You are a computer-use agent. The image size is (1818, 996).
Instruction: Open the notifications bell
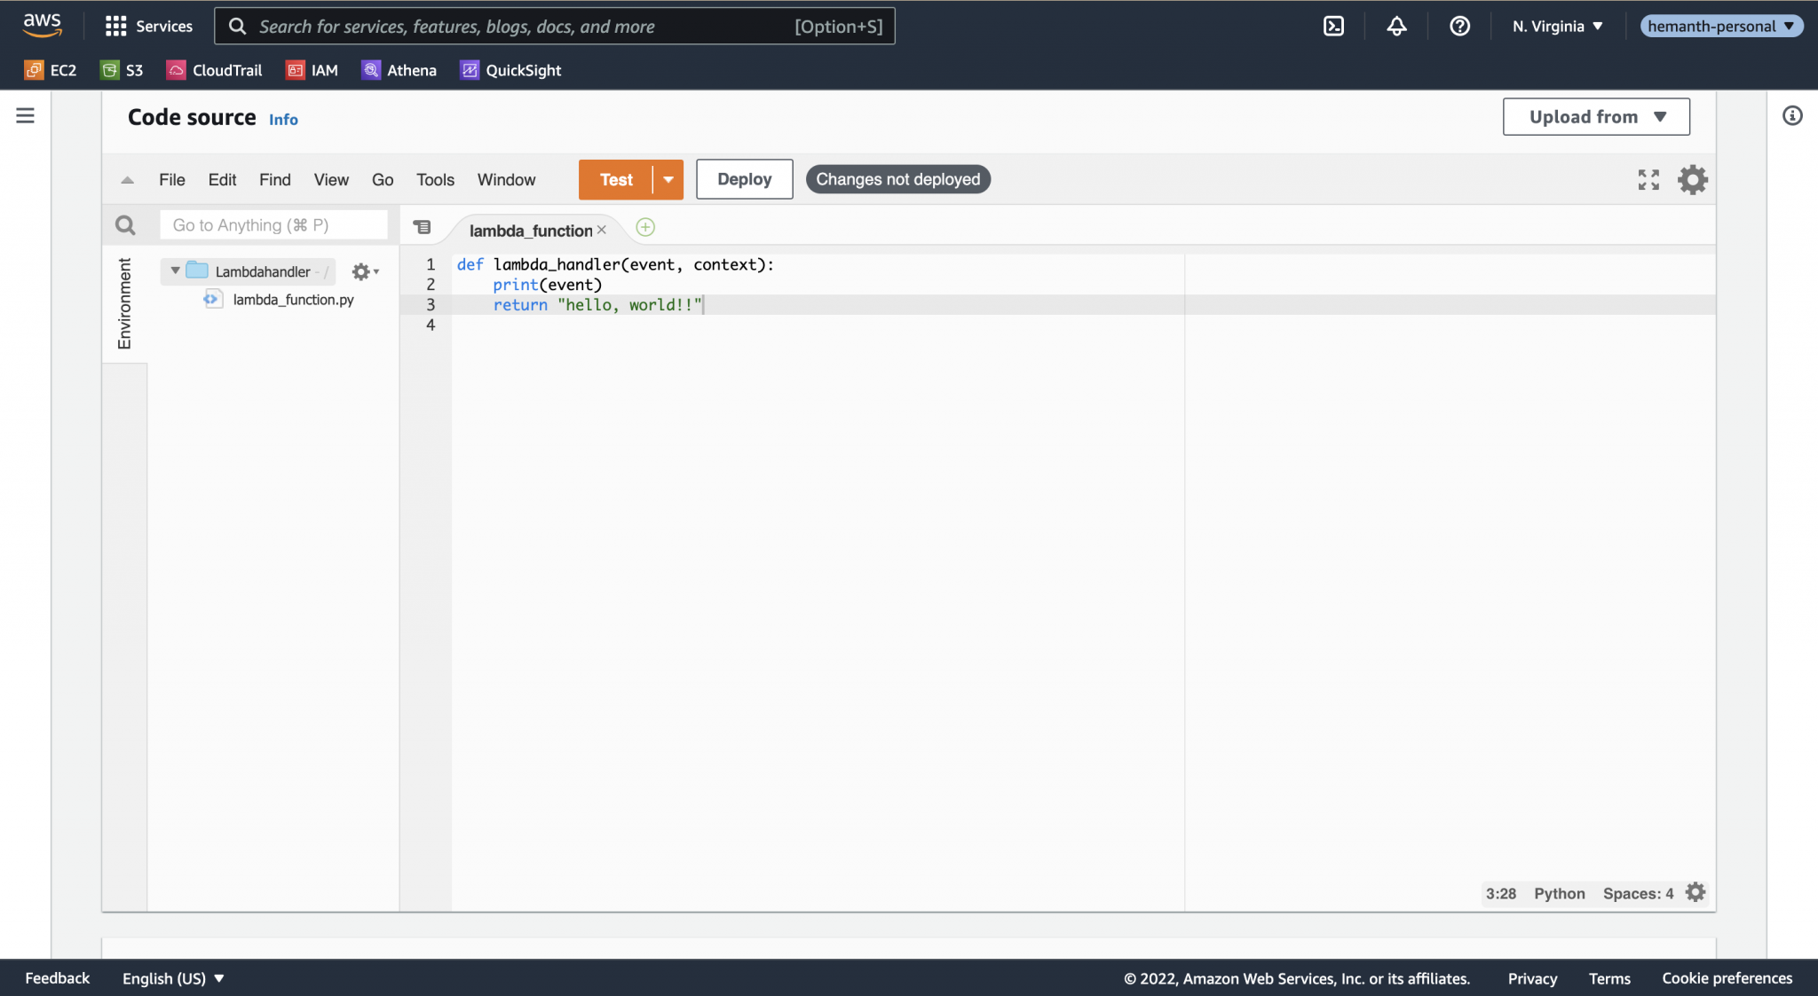pos(1395,26)
